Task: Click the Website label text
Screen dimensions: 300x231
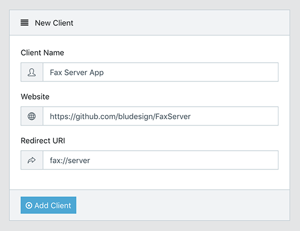Action: click(35, 97)
